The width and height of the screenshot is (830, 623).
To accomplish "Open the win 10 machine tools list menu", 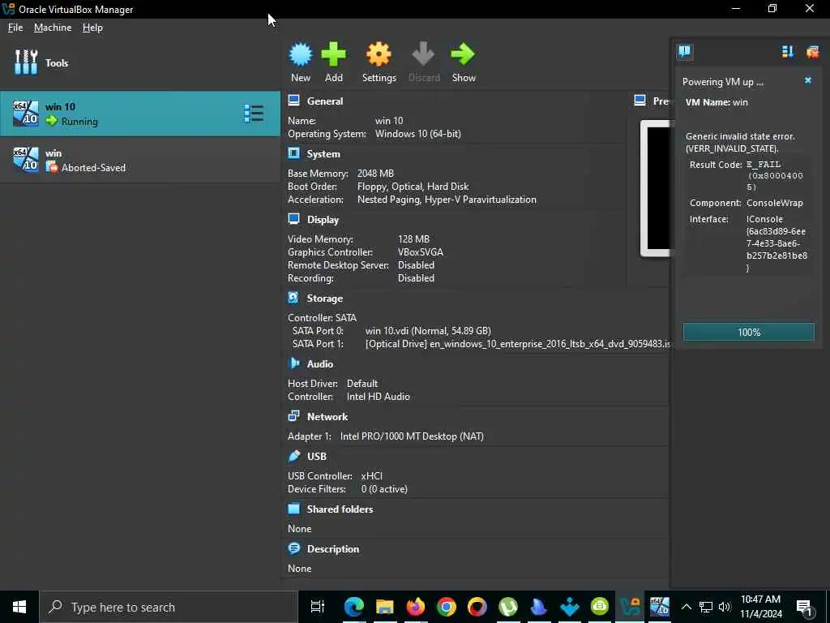I will point(254,114).
